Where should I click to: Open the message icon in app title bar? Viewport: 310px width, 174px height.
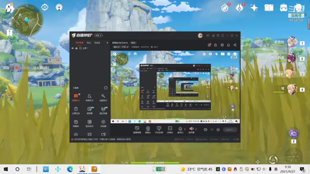208,36
